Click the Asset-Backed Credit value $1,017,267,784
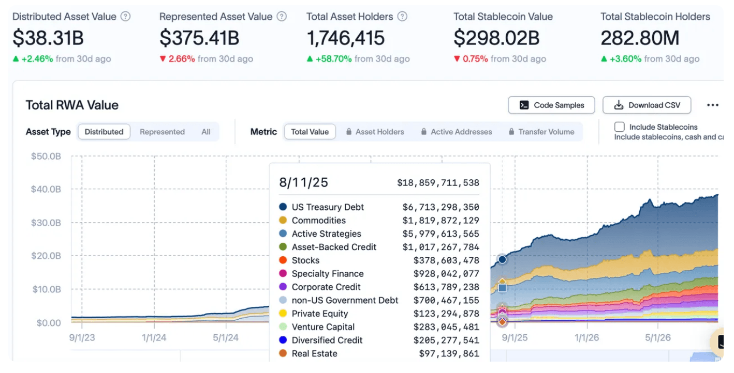 point(441,247)
